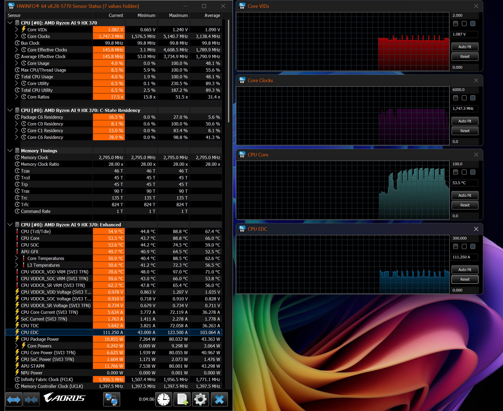The width and height of the screenshot is (503, 411).
Task: Click Reset in CPU EDC graph
Action: click(465, 279)
